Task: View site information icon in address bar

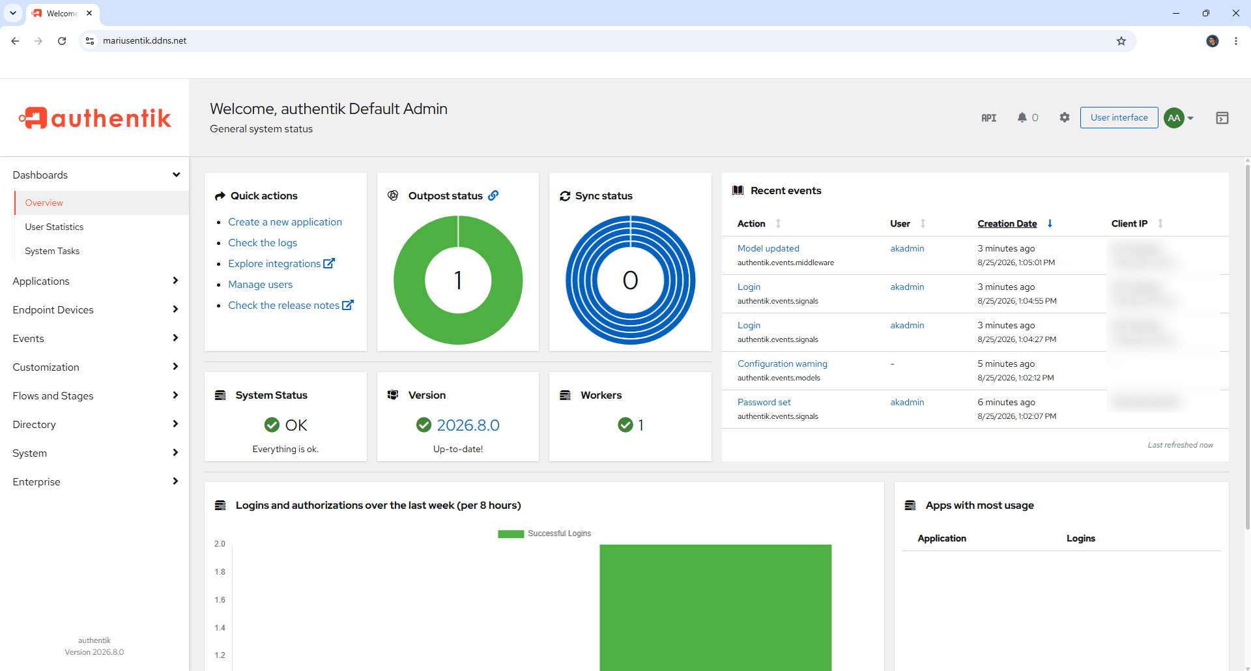Action: click(90, 41)
